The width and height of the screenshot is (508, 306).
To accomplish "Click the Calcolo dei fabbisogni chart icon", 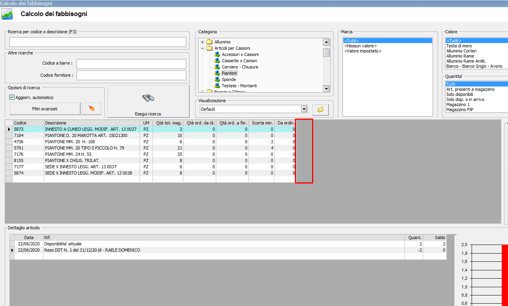I will 7,14.
